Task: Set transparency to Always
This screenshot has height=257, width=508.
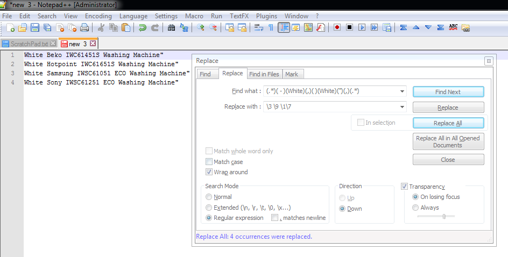Action: tap(415, 208)
